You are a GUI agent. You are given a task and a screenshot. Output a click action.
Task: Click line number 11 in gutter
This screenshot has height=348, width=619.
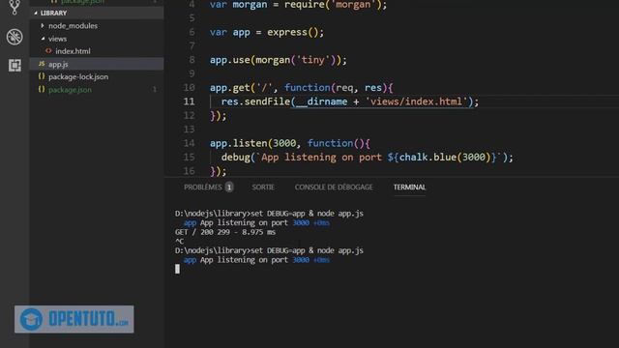click(x=190, y=101)
